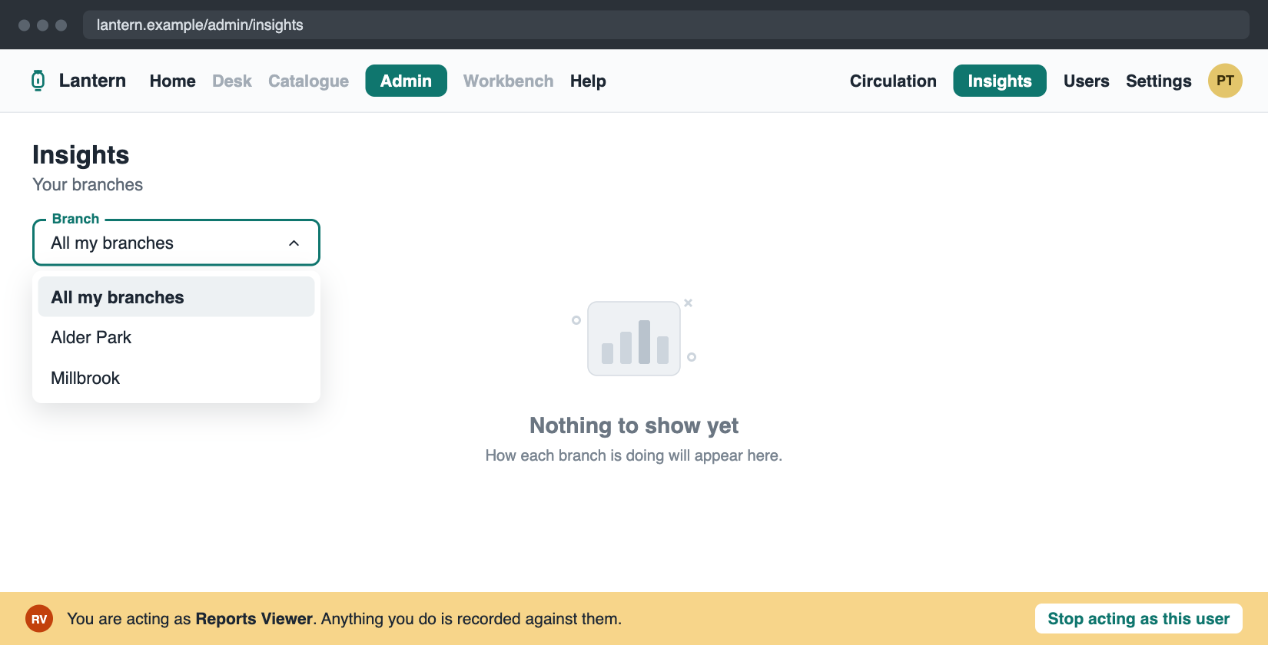Click the 'Nothing to show yet' heading
This screenshot has height=645, width=1268.
point(634,425)
